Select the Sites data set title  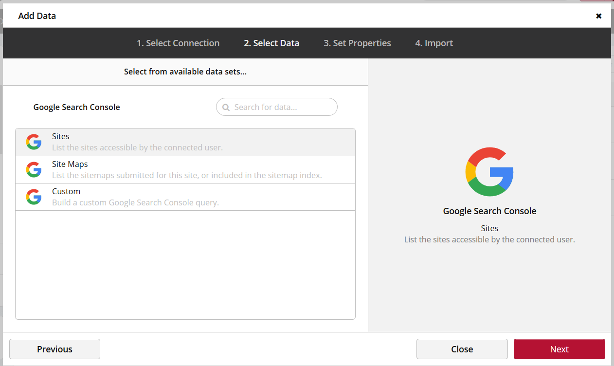tap(61, 137)
